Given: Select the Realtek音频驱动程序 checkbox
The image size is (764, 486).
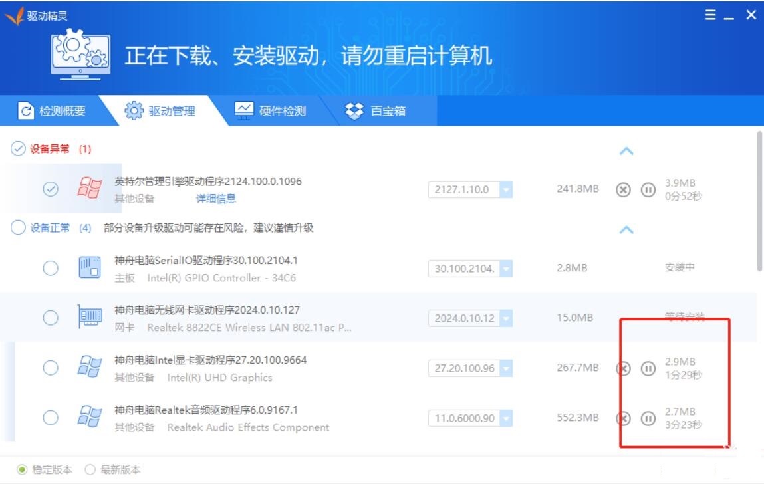Looking at the screenshot, I should (51, 418).
